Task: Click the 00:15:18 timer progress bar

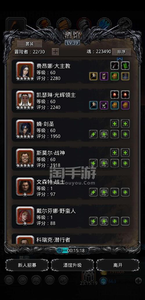Action: (72, 251)
